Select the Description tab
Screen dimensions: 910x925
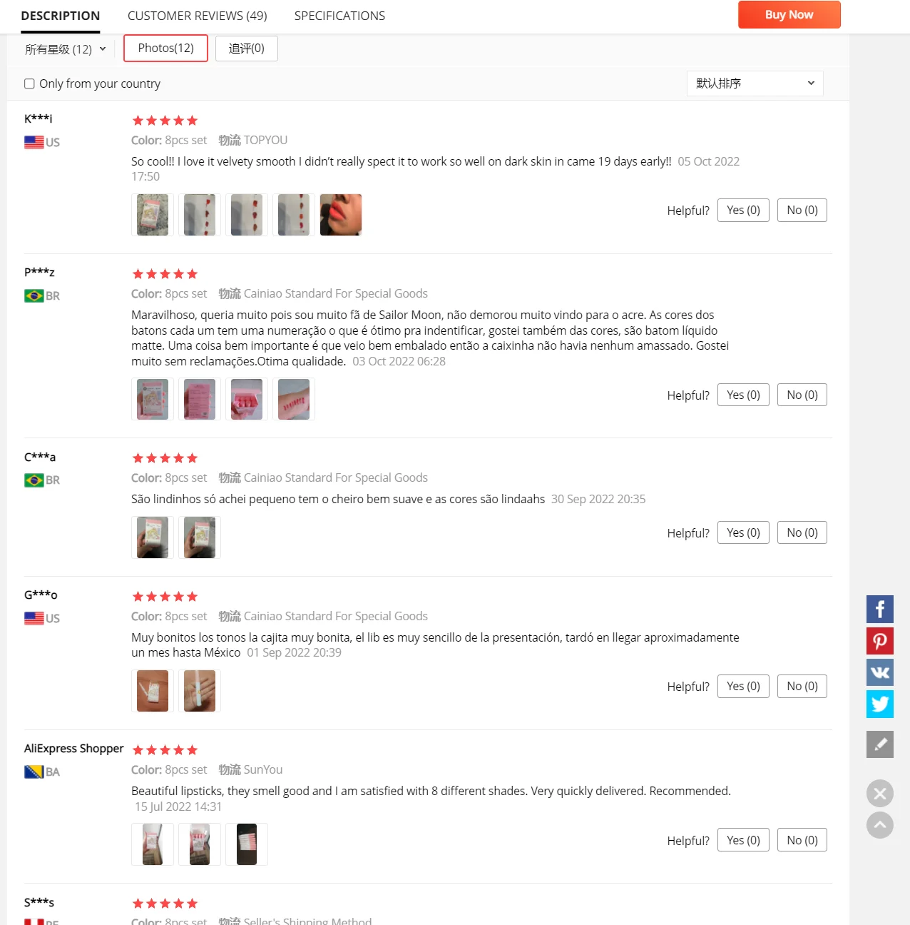(61, 16)
